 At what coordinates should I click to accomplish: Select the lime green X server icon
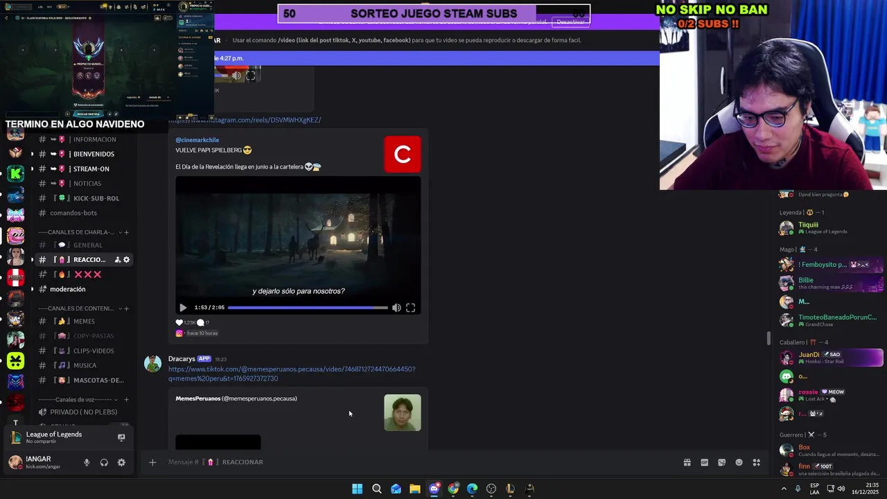[x=15, y=360]
